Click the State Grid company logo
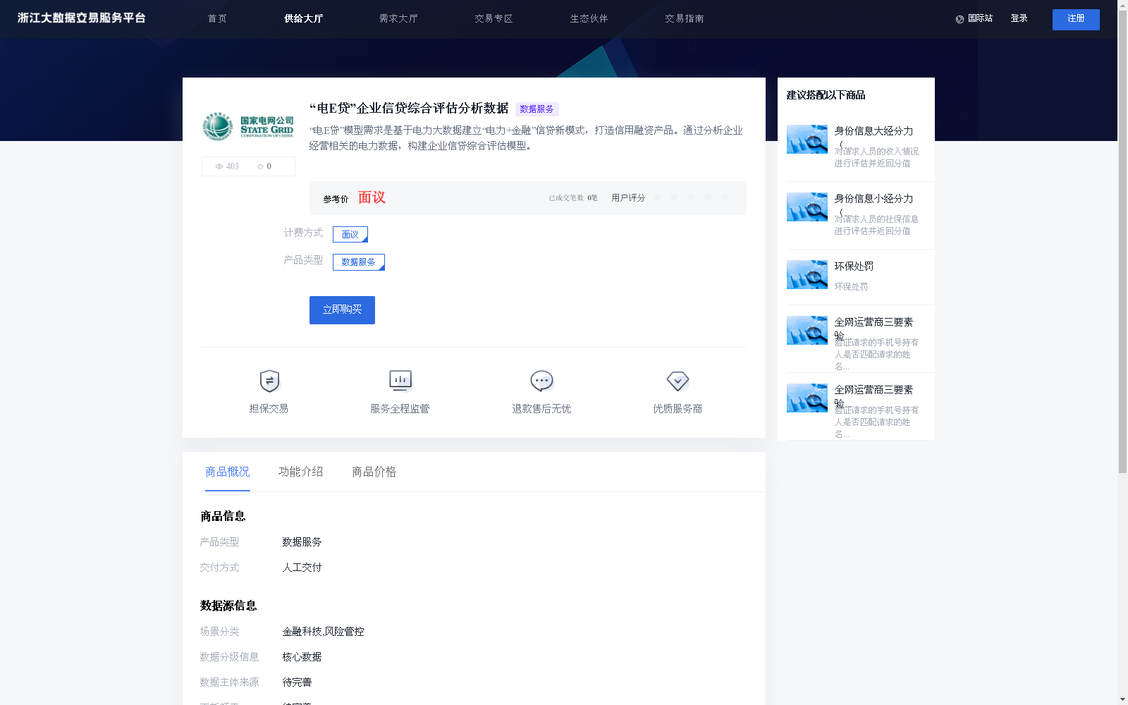 [x=248, y=127]
